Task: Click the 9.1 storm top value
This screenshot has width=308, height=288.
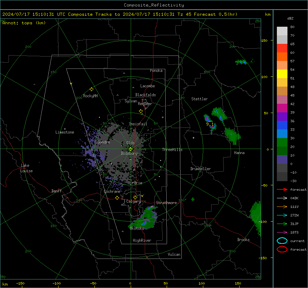Action: pos(210,124)
